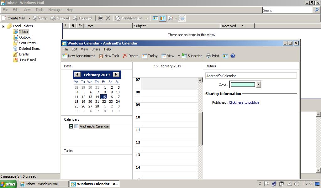Select date 22 in February calendar
Screen dimensions: 321x188
pos(104,102)
